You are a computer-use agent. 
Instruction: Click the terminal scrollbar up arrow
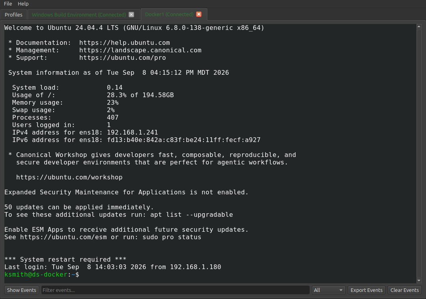click(419, 27)
